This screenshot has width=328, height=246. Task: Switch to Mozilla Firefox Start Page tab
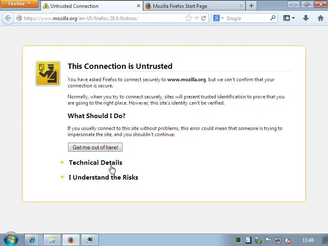point(194,6)
